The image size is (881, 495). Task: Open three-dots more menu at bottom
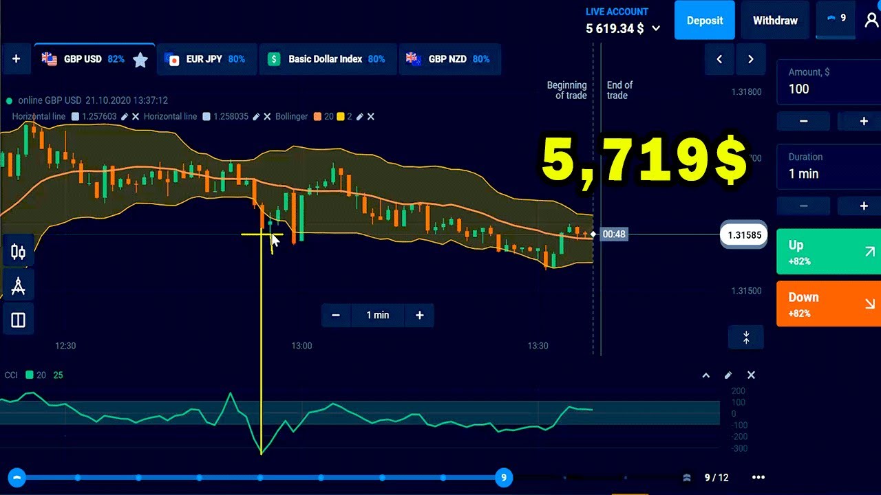coord(758,477)
